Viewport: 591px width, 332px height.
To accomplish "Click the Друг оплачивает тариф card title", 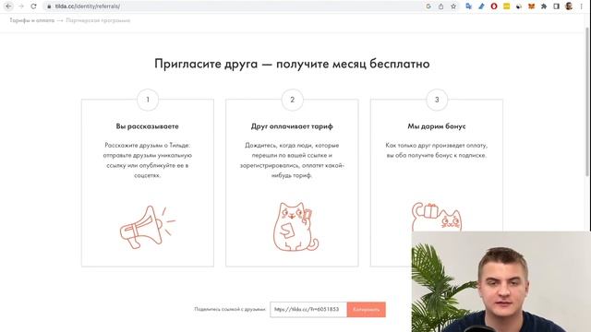I will [292, 126].
